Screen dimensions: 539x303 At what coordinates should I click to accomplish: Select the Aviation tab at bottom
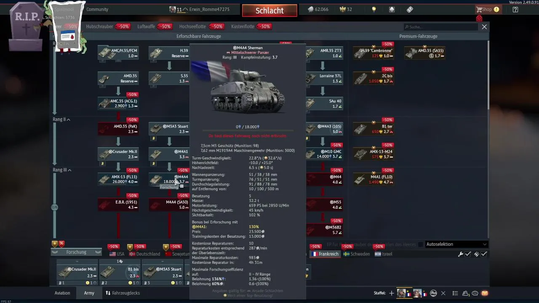(x=62, y=293)
